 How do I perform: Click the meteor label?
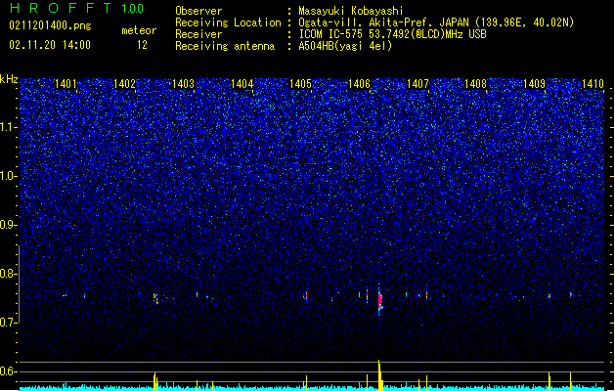click(139, 30)
